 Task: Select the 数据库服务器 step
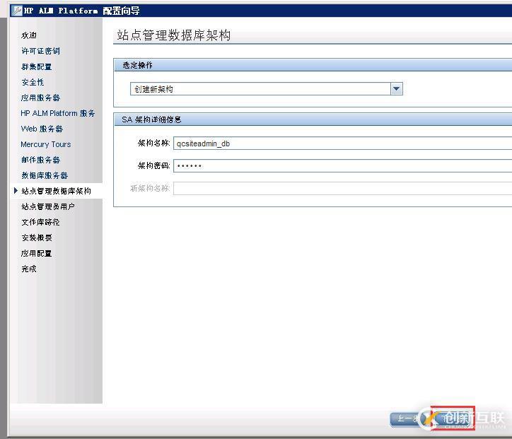tap(45, 175)
